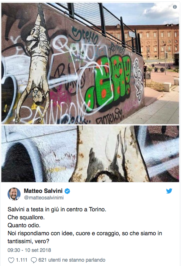The height and width of the screenshot is (266, 181).
Task: Click the 1.111 likes count
Action: [x=22, y=260]
